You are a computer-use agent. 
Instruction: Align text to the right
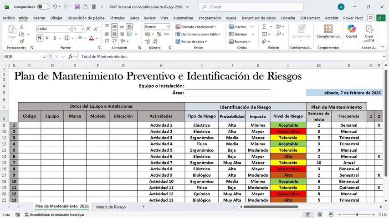tap(122, 34)
